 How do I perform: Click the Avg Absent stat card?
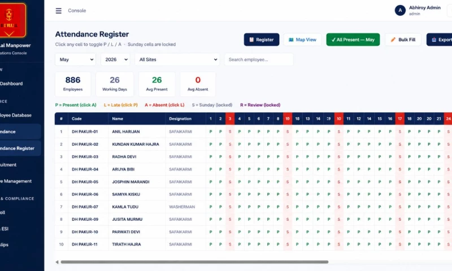click(198, 84)
